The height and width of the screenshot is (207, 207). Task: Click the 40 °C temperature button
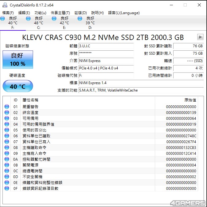click(18, 86)
